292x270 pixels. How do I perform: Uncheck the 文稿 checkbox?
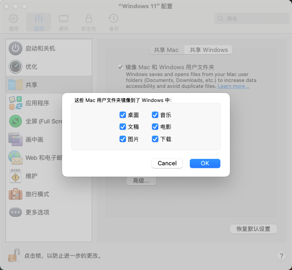[123, 127]
